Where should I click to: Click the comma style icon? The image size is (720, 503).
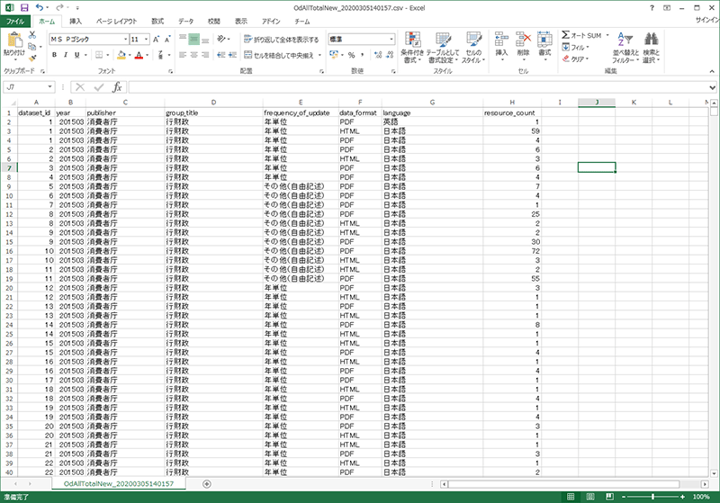pos(363,55)
